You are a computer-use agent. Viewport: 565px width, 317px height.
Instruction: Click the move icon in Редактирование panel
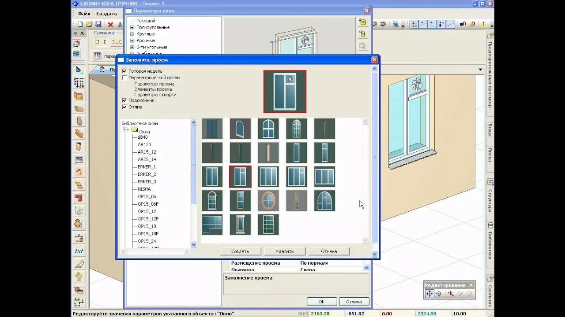pos(430,294)
